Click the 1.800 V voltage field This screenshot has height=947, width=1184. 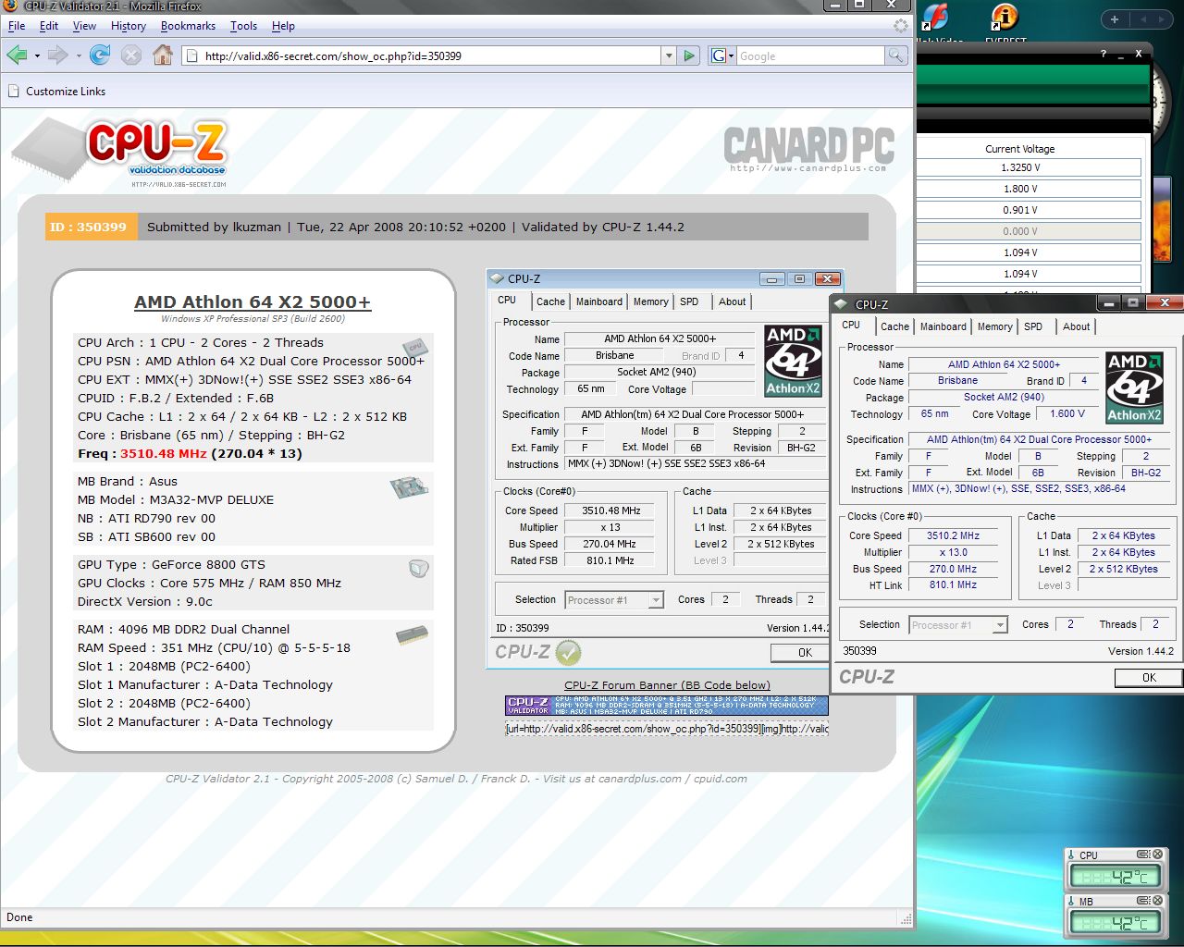pyautogui.click(x=1027, y=189)
